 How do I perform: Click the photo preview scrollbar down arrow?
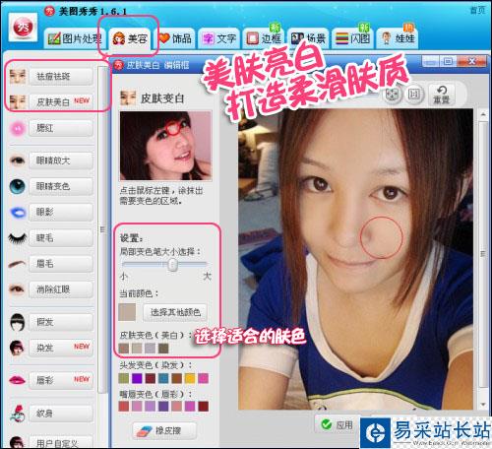pos(483,405)
